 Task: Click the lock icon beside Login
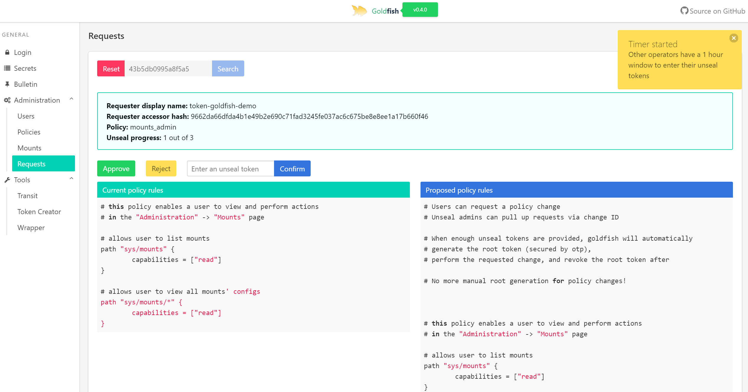(x=7, y=53)
